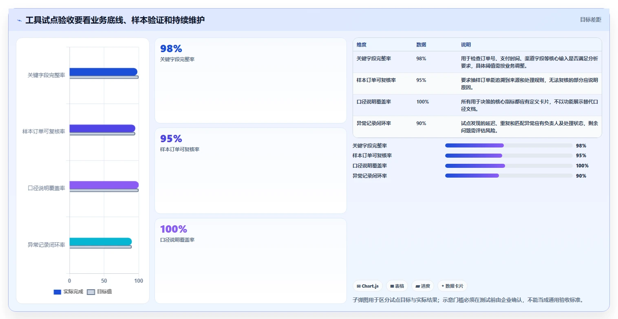Click the 98% value in the table
This screenshot has width=618, height=319.
click(421, 59)
